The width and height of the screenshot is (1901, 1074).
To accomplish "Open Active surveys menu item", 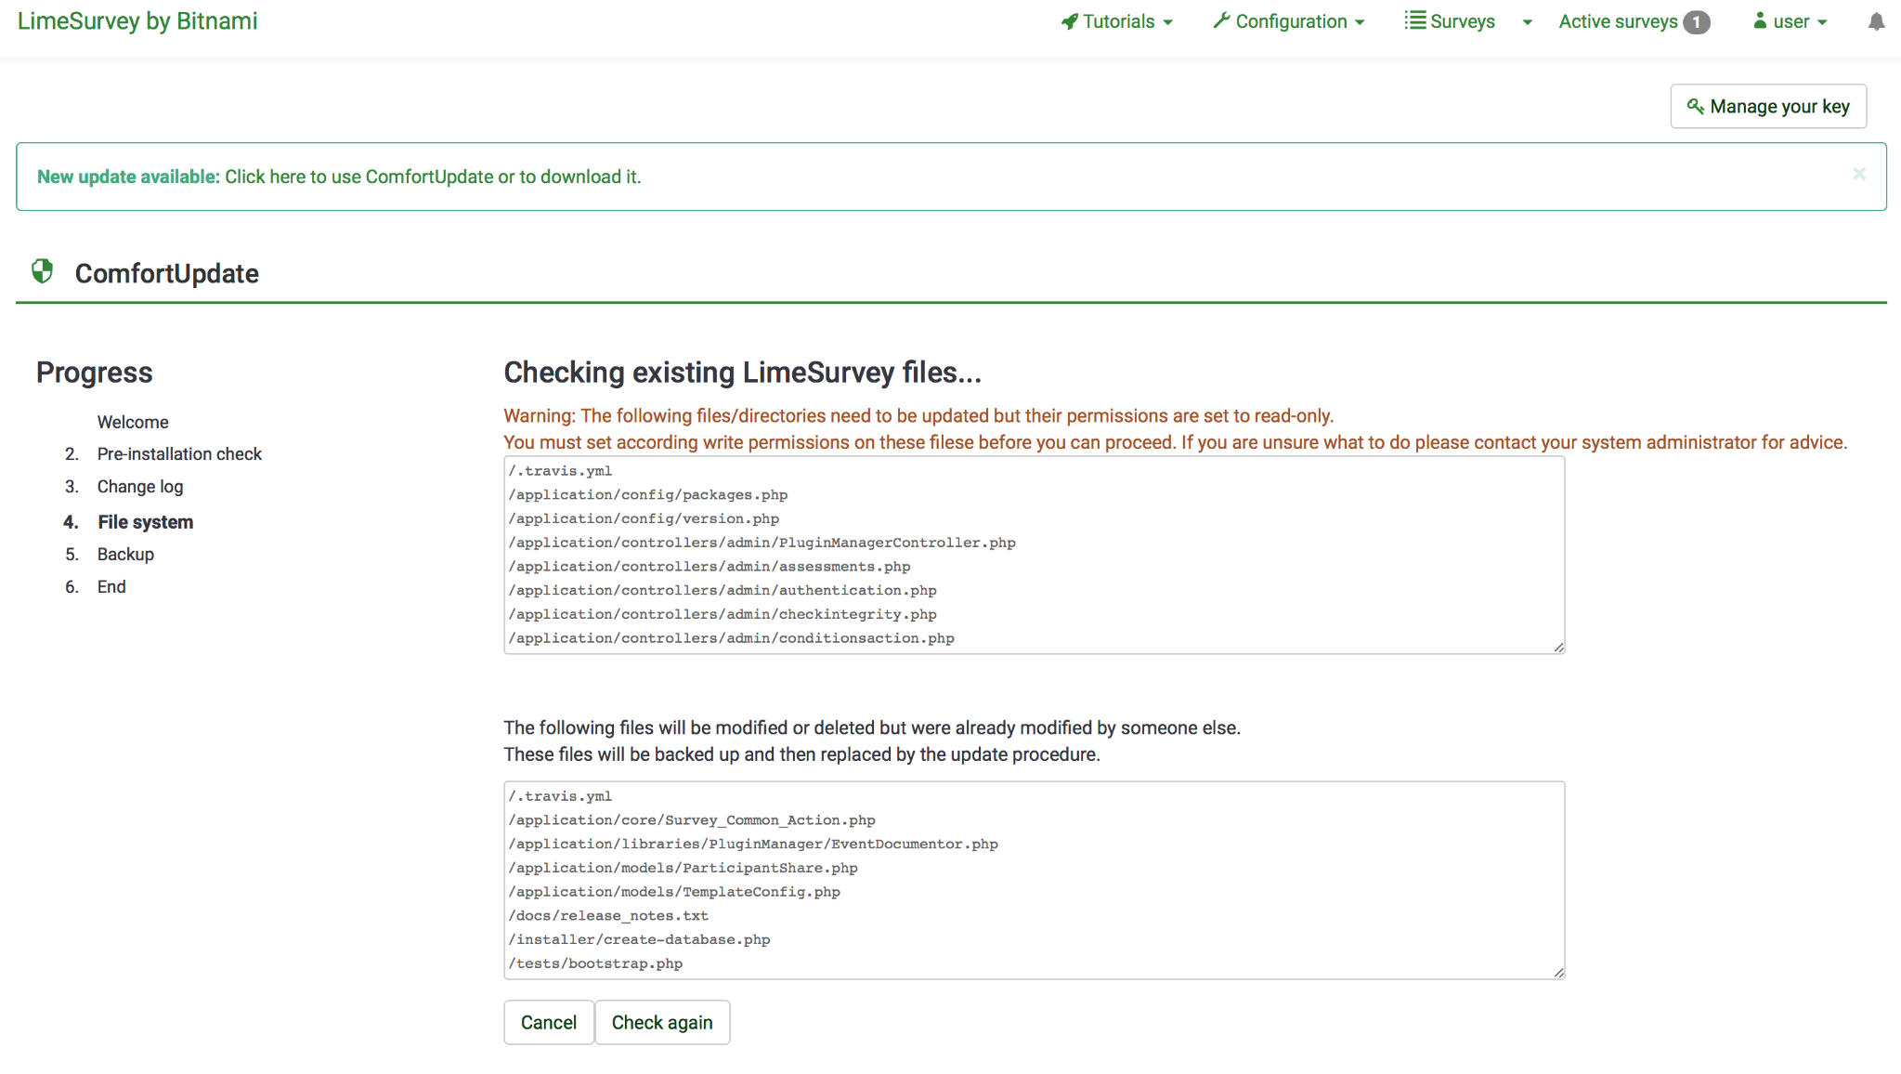I will [1618, 21].
